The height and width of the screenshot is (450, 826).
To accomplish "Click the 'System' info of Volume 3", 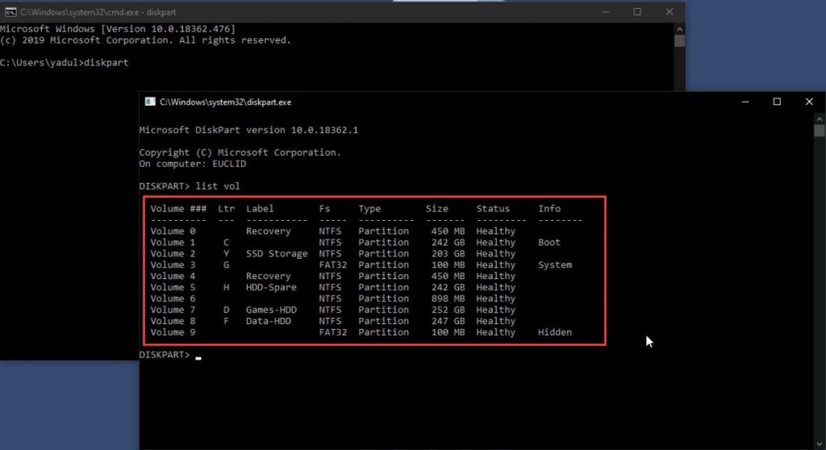I will [555, 265].
